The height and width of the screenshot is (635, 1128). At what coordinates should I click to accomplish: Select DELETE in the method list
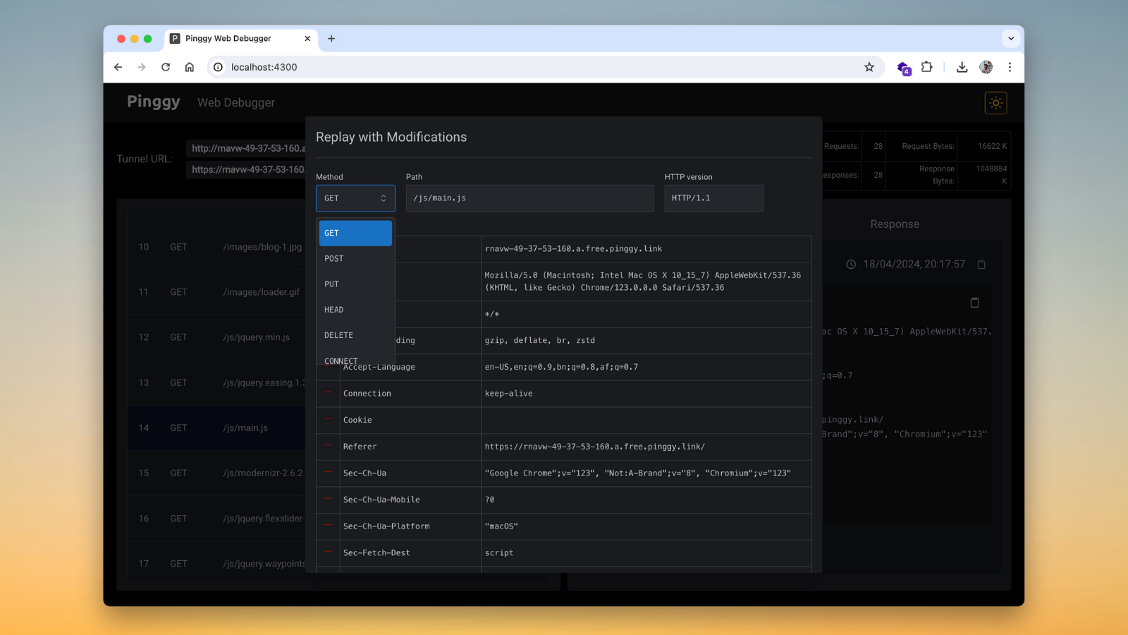pos(355,335)
